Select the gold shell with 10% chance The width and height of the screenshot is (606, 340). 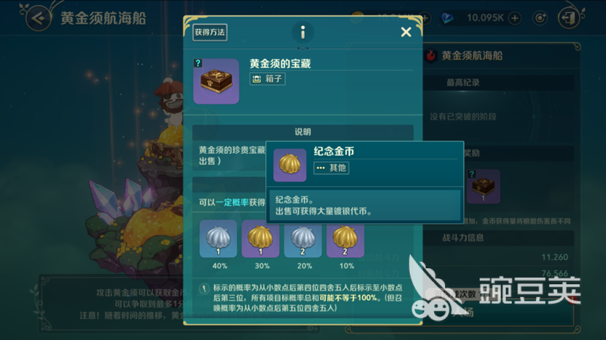(x=345, y=239)
